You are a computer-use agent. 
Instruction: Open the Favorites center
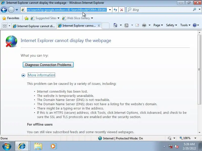coord(11,18)
